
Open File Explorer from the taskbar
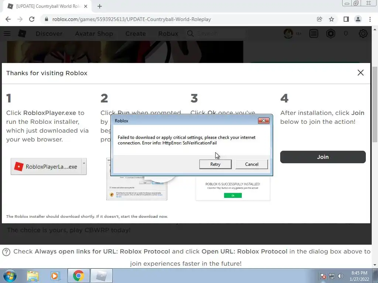33,276
